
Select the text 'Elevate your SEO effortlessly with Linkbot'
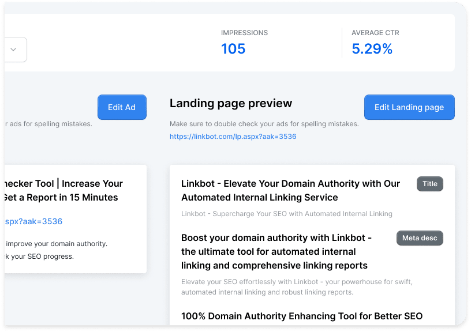[297, 286]
